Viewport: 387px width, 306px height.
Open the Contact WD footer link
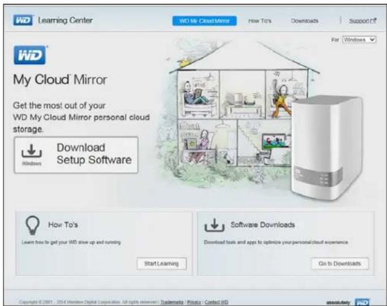216,302
